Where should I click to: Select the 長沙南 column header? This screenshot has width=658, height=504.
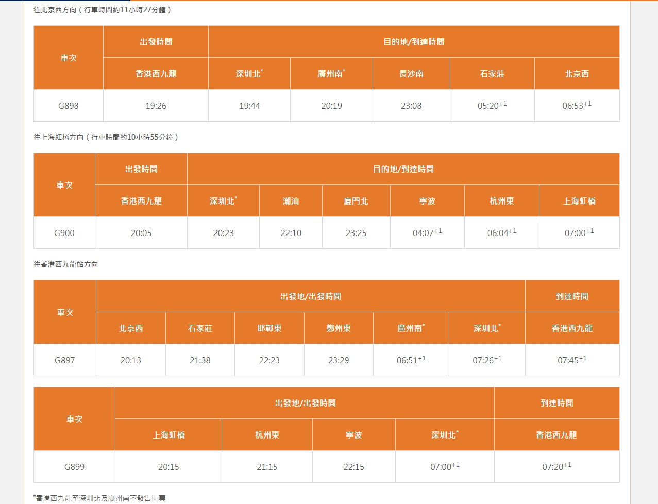(411, 74)
